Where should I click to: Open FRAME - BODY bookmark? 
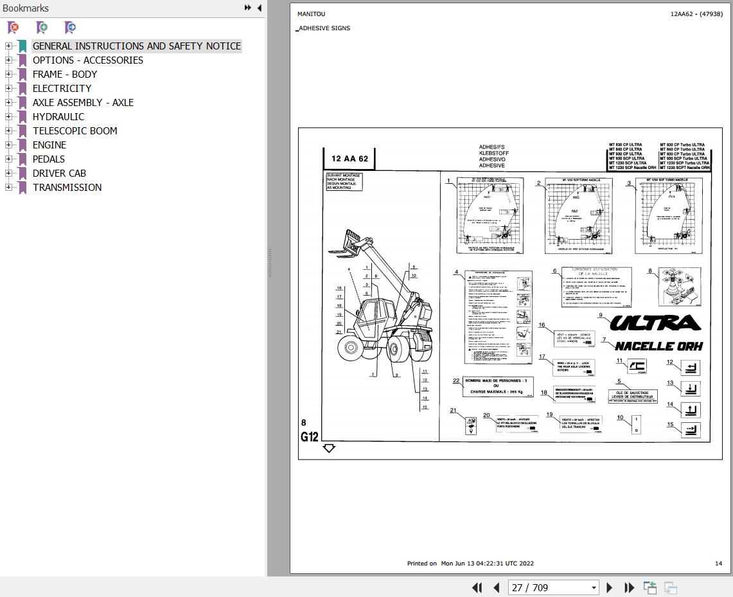(x=65, y=75)
